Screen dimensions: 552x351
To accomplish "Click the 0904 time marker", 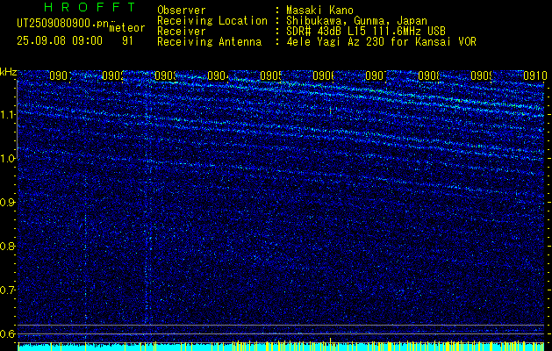I will click(x=219, y=75).
